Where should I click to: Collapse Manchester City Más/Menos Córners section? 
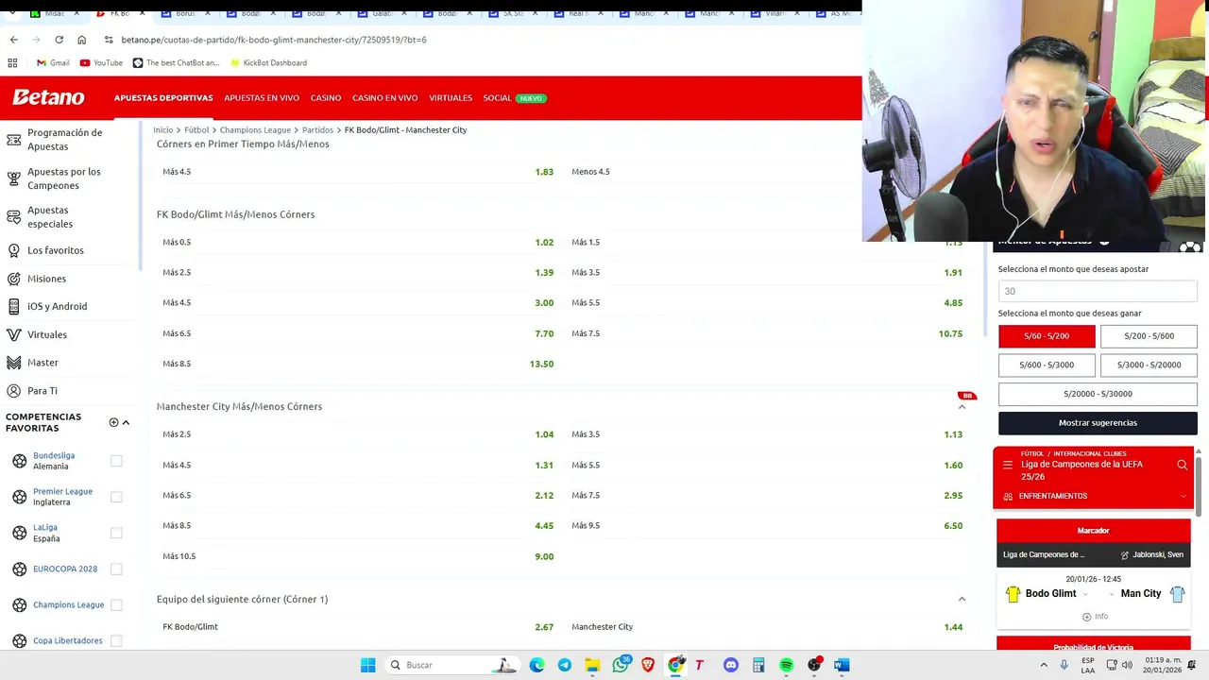(x=962, y=407)
